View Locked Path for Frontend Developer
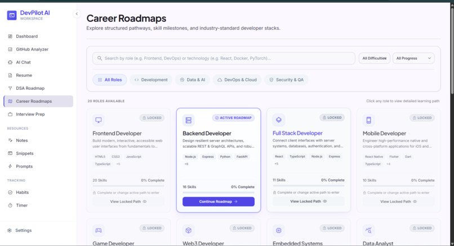The width and height of the screenshot is (454, 246). 128,202
